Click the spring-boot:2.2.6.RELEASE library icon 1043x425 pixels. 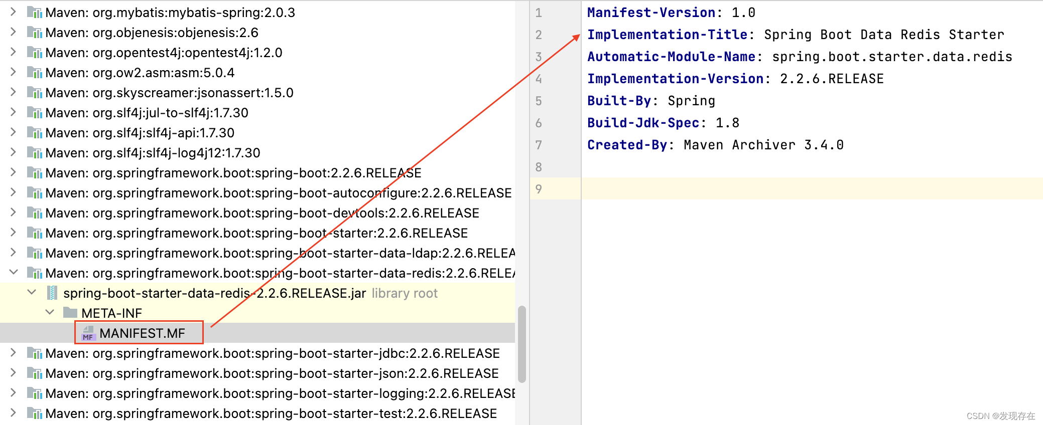34,173
